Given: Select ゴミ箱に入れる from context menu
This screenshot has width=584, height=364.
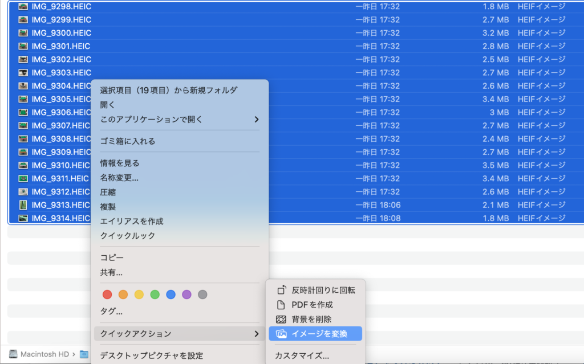Looking at the screenshot, I should point(128,141).
